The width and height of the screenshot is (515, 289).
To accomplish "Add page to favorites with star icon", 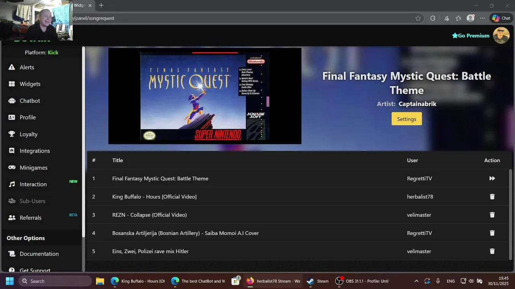I will point(418,18).
